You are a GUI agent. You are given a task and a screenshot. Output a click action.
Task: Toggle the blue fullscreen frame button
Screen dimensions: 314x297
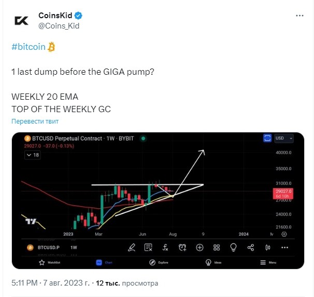point(267,138)
